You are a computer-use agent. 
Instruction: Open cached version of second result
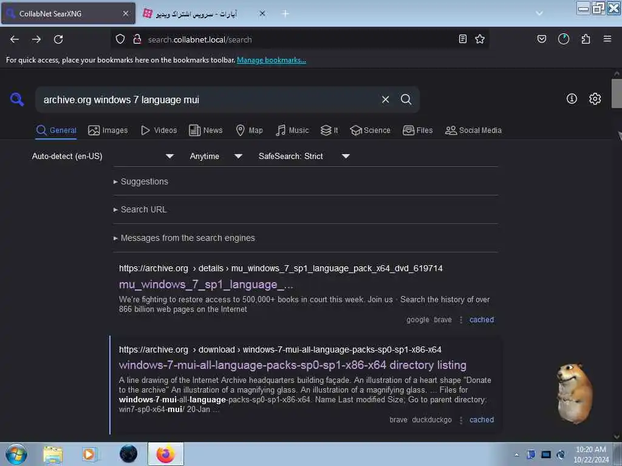pos(482,420)
